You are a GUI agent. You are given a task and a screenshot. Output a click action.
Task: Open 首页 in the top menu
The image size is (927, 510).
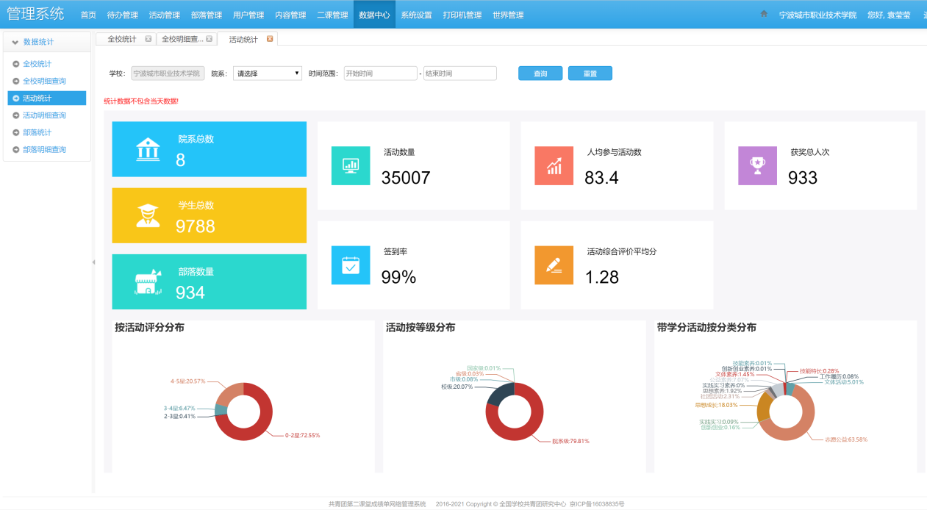[88, 15]
